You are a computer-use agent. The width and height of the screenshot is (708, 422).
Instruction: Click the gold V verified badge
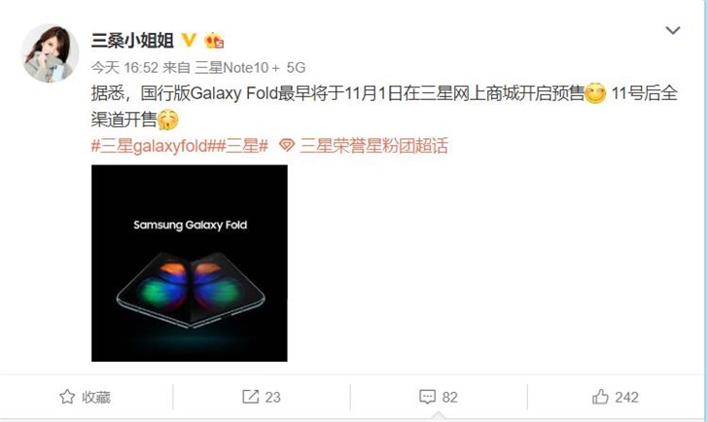(189, 40)
